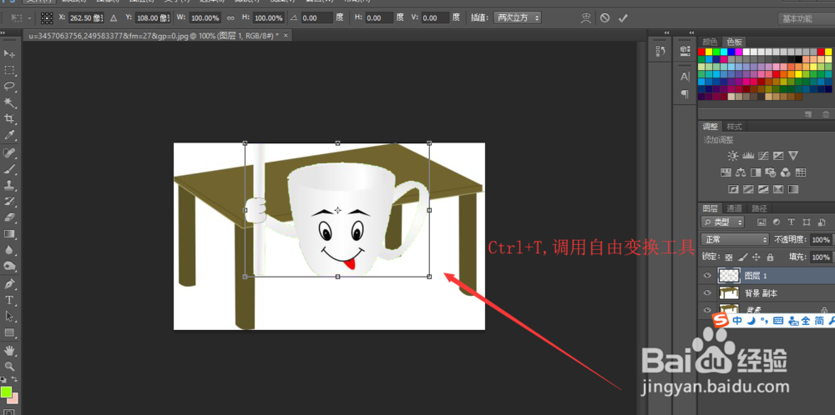835x415 pixels.
Task: Click the rotation angle input field
Action: pos(316,18)
